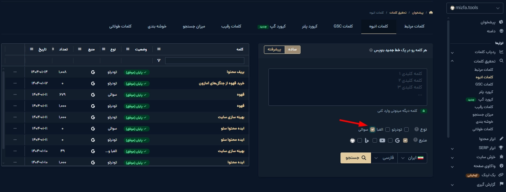Click the keywords textarea with placeholder کلمه کلیدی
This screenshot has height=192, width=506.
[x=348, y=87]
